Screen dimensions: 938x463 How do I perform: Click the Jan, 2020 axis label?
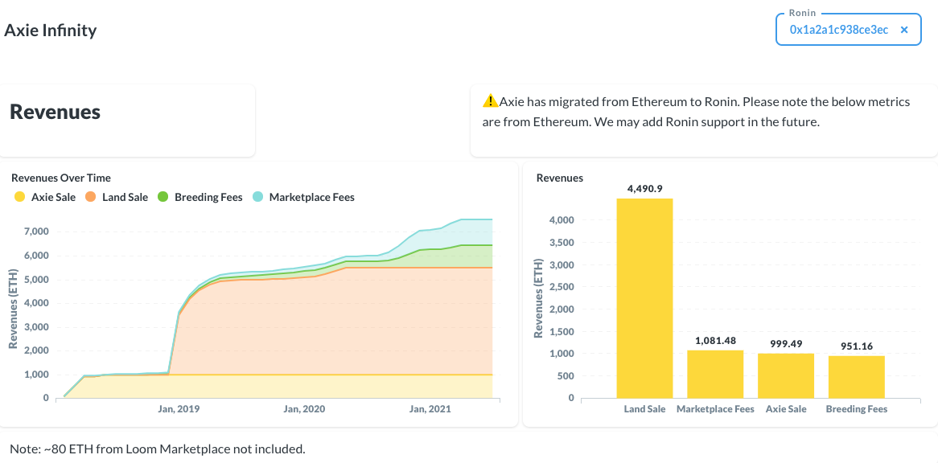tap(304, 409)
